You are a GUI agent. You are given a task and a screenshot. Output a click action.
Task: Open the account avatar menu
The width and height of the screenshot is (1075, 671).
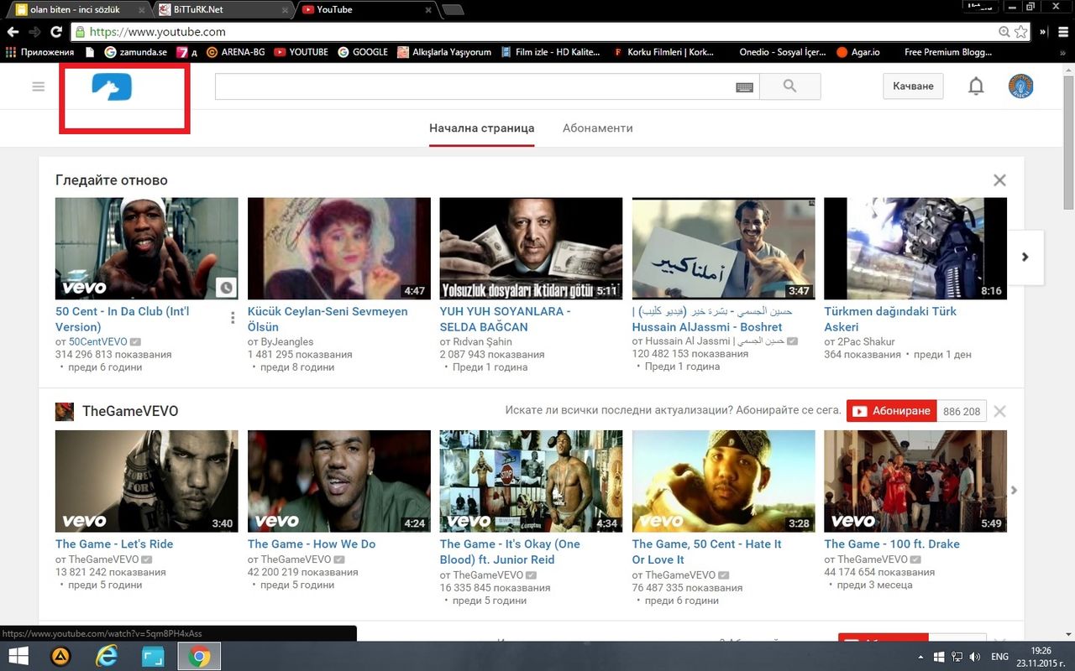point(1021,86)
